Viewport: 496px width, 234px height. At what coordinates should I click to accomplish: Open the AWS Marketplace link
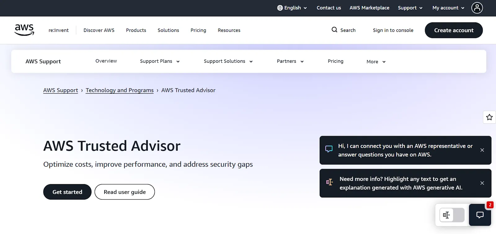(369, 8)
